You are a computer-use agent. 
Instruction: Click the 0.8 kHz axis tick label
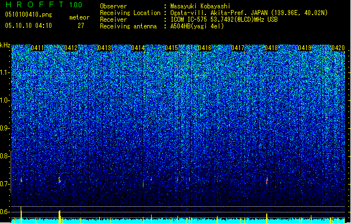(x=4, y=156)
